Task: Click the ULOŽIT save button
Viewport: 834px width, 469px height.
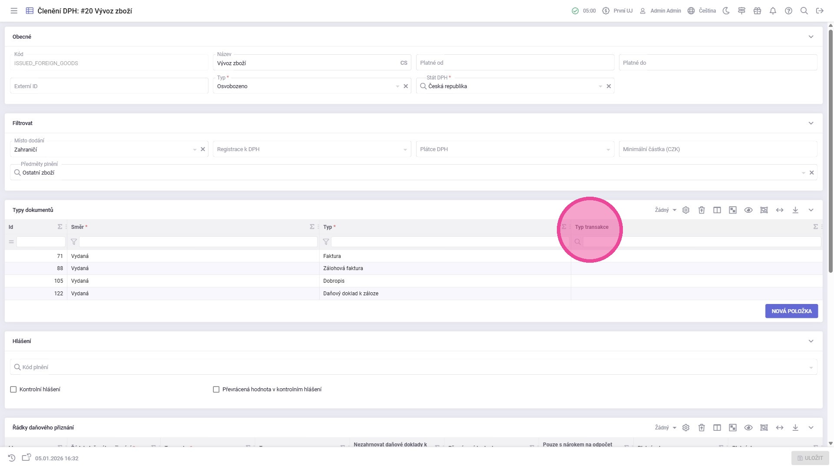Action: [810, 458]
